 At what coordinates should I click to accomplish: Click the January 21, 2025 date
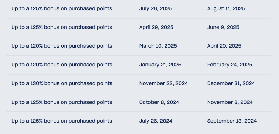click(160, 65)
